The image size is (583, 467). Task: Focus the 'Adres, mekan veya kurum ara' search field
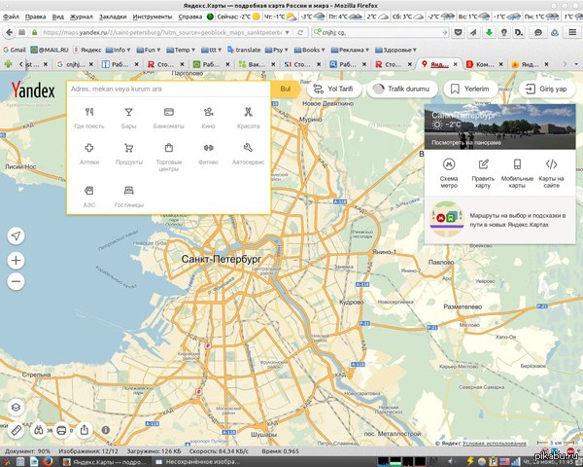click(x=169, y=89)
